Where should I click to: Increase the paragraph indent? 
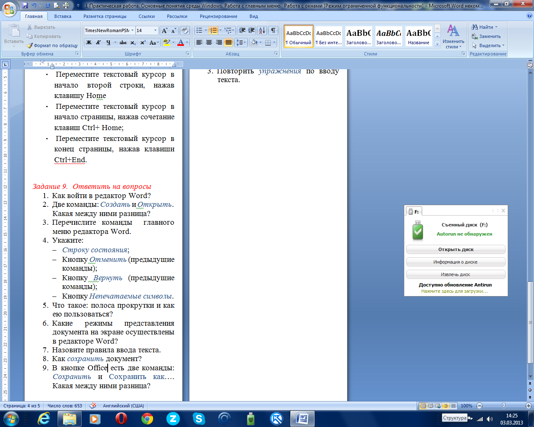point(251,30)
